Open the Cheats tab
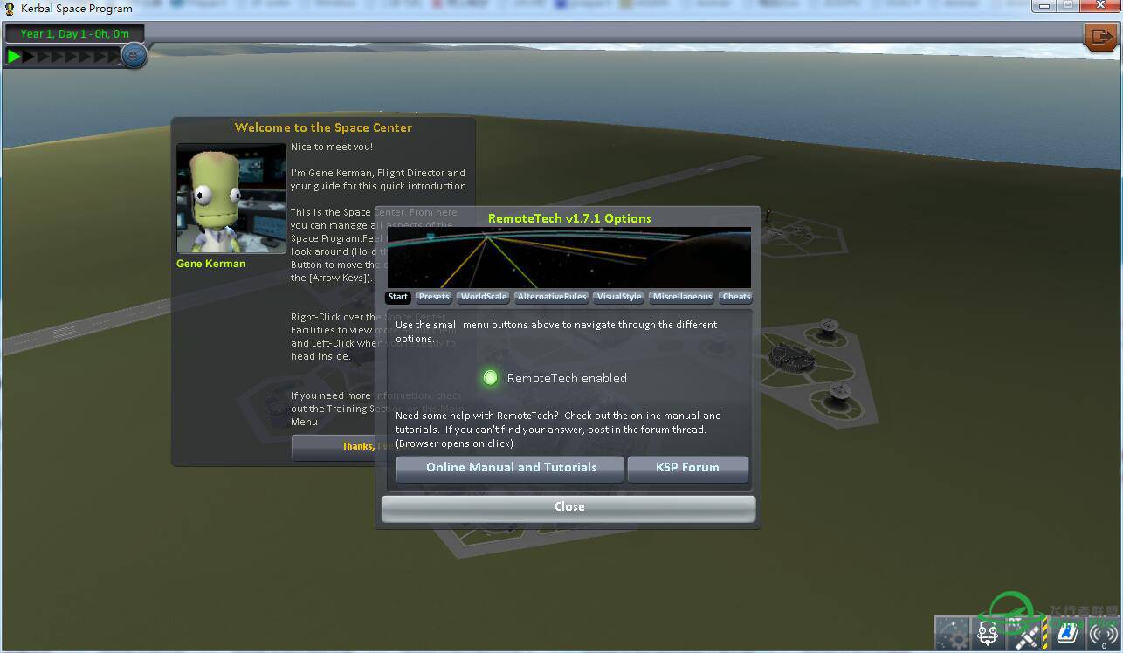 coord(736,297)
